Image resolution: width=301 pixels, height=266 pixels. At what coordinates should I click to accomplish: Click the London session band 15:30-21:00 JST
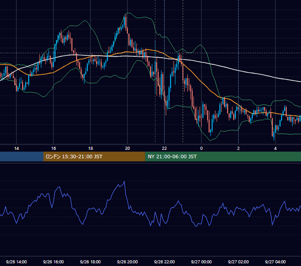click(x=94, y=156)
